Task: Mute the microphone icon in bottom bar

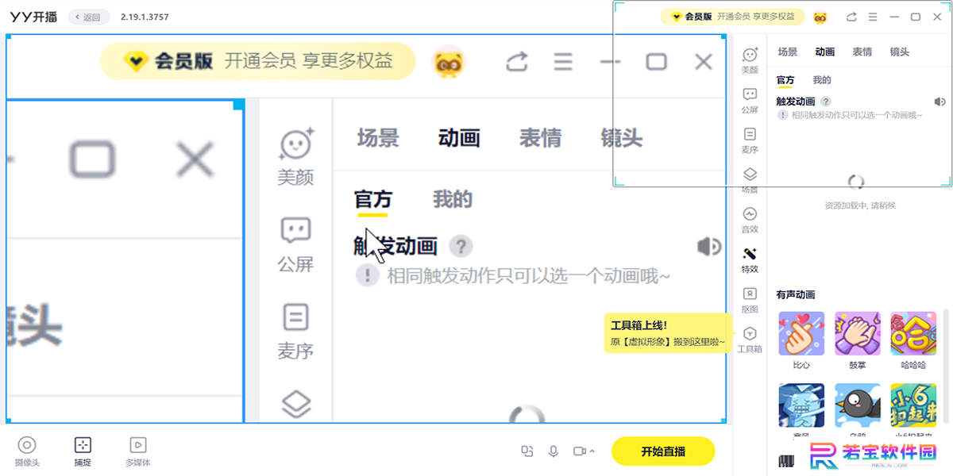Action: (554, 451)
